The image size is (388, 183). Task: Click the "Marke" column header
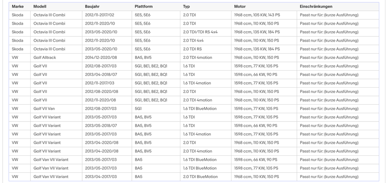pyautogui.click(x=17, y=6)
